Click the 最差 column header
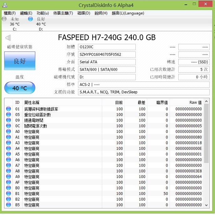This screenshot has width=215, height=215. pos(136,102)
